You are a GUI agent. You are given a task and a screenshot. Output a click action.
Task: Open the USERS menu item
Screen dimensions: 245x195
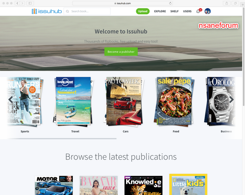pyautogui.click(x=187, y=11)
